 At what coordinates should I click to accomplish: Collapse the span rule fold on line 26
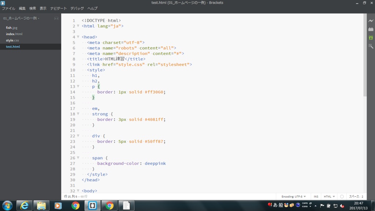tap(78, 158)
